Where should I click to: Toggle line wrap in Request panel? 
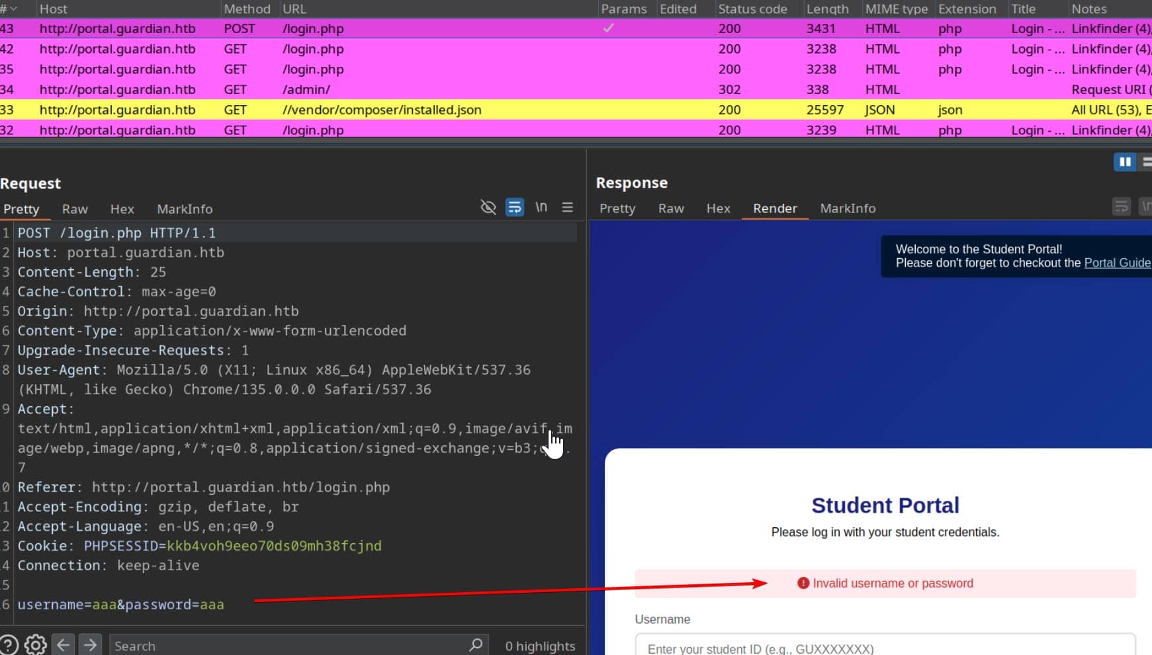pos(515,208)
